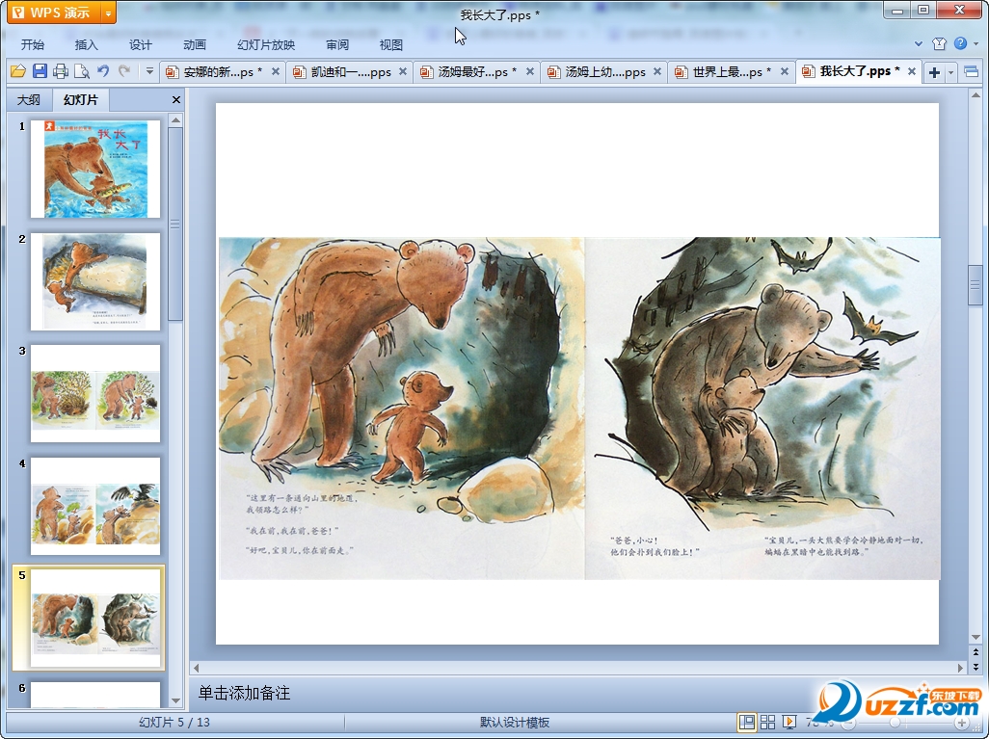Redo the last undone action
This screenshot has width=989, height=739.
pyautogui.click(x=124, y=71)
